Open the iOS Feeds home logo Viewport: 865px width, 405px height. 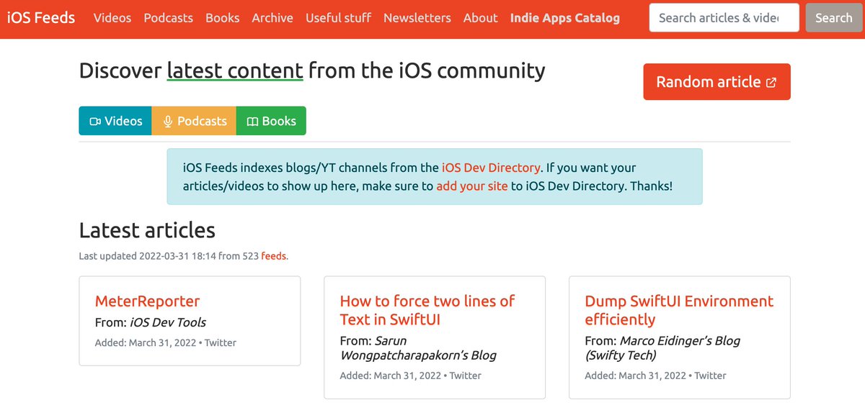pyautogui.click(x=41, y=17)
